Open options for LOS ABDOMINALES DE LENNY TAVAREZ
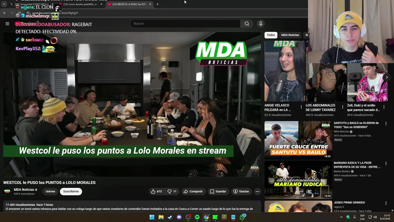Image resolution: width=394 pixels, height=222 pixels. click(343, 107)
